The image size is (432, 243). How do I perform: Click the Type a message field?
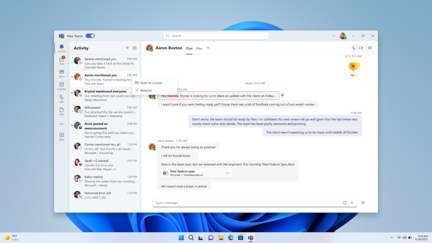click(x=246, y=203)
